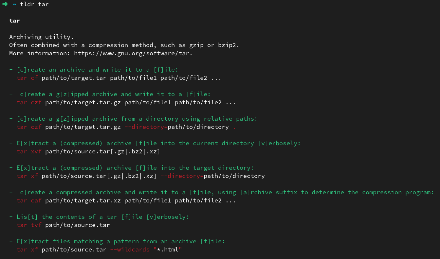440x259 pixels.
Task: Open the gnu.org tar software link
Action: [x=133, y=53]
